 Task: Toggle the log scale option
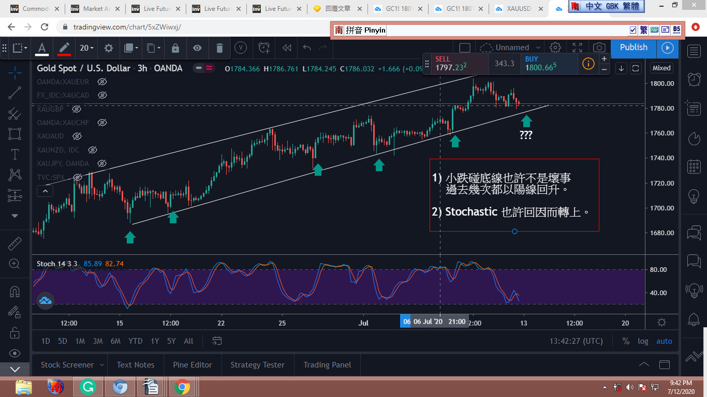643,341
